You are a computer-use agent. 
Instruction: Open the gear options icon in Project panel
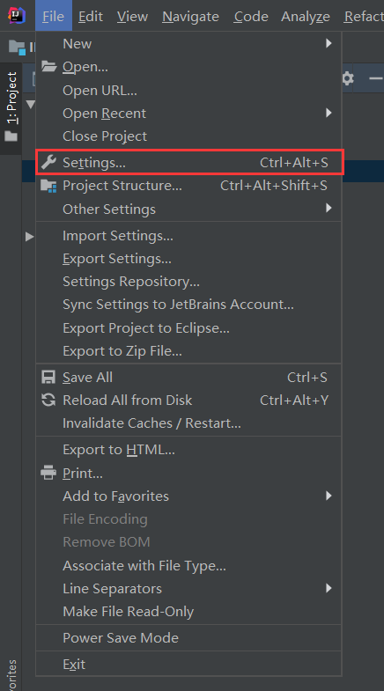click(348, 79)
